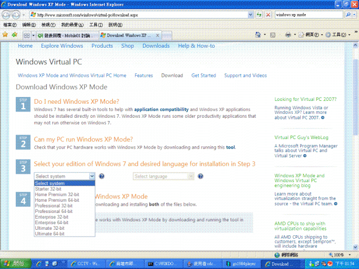This screenshot has height=269, width=359.
Task: Click the browser Forward arrow button
Action: pyautogui.click(x=16, y=15)
